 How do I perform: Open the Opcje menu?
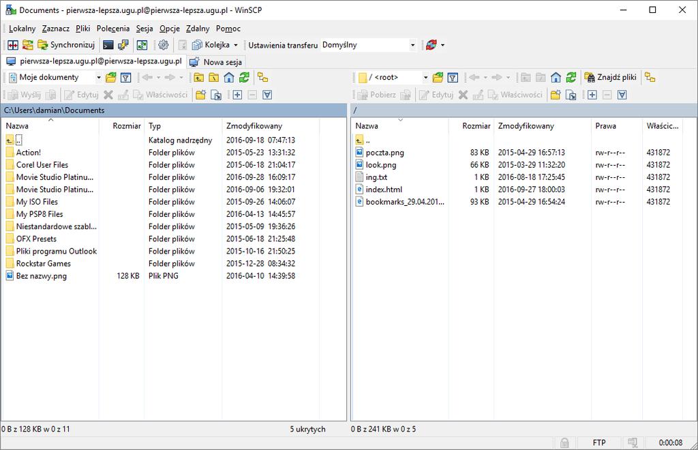pos(170,29)
